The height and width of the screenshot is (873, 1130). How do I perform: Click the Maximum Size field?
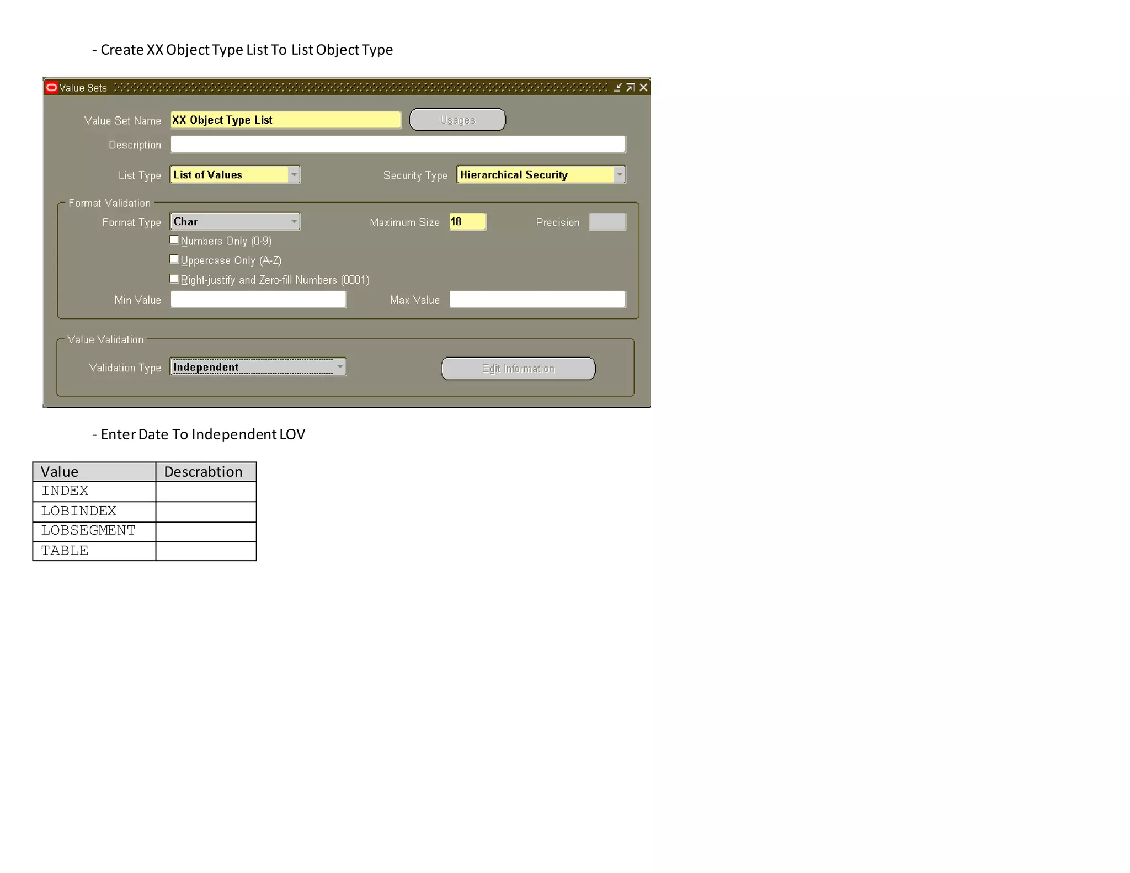[467, 221]
